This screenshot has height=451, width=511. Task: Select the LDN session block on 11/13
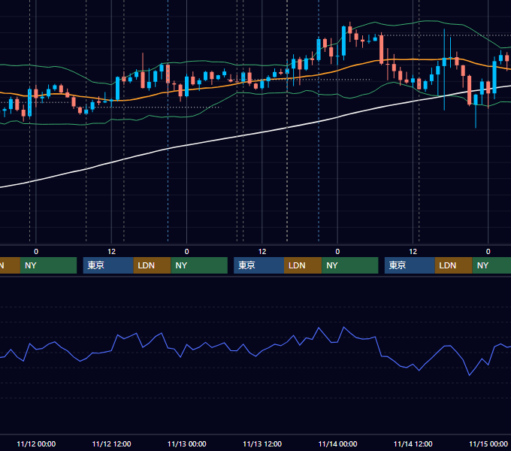click(x=303, y=265)
